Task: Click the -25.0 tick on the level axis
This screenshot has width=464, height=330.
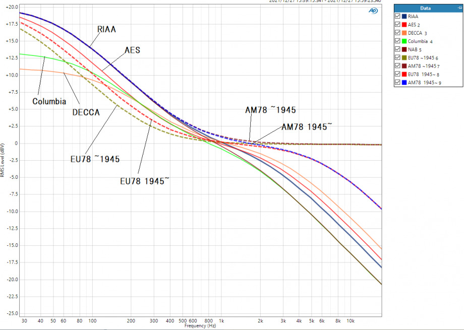Action: (12, 313)
